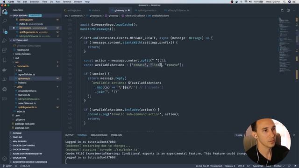Click the Wi-Fi icon in menu bar
The image size is (299, 168).
click(x=246, y=2)
